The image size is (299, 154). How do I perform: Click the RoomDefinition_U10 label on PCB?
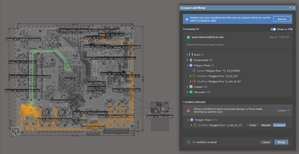coord(60,101)
